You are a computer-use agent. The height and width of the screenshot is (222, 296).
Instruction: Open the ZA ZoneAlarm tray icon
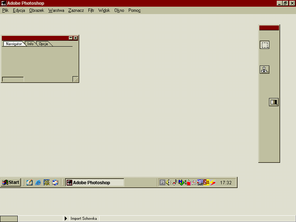pyautogui.click(x=206, y=182)
